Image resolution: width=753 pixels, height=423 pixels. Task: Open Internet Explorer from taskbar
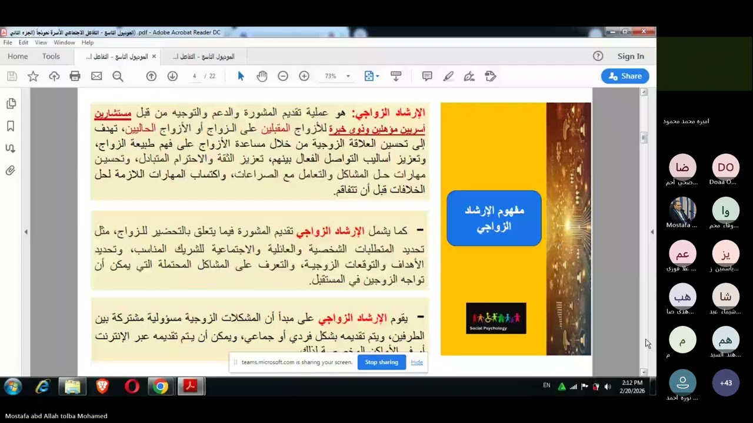point(43,387)
